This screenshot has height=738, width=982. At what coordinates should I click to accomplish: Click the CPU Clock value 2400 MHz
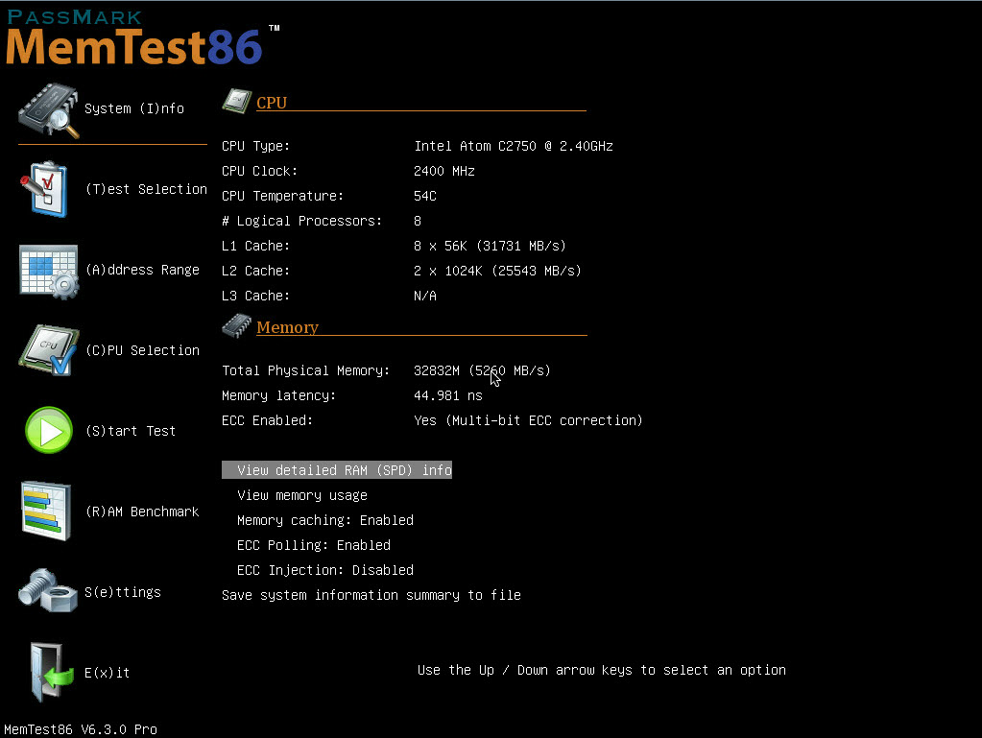[x=444, y=171]
